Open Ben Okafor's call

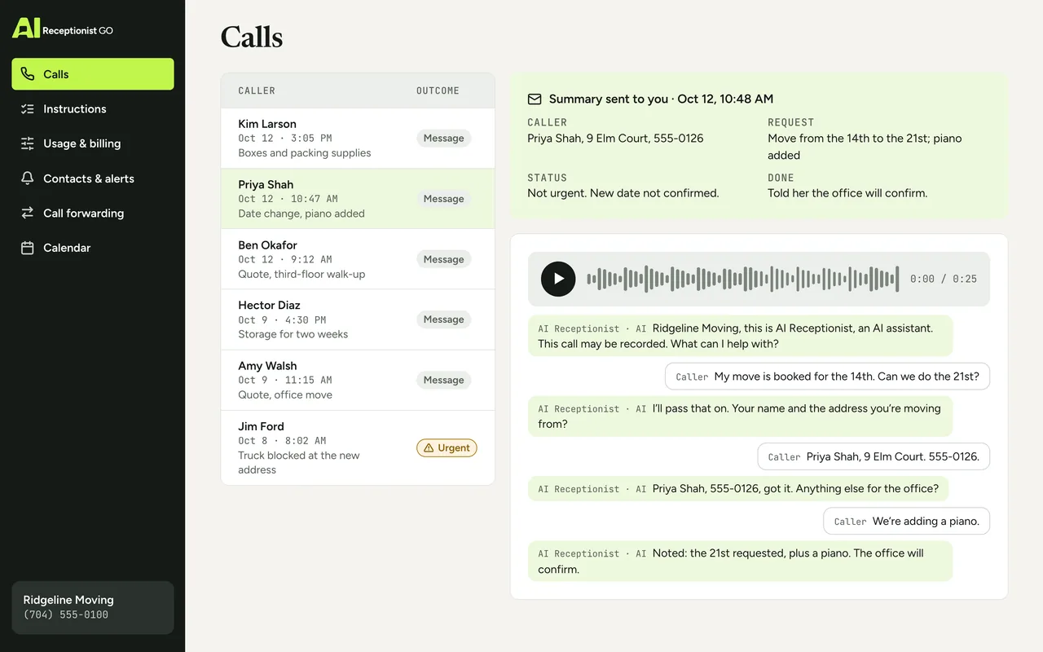pyautogui.click(x=358, y=259)
